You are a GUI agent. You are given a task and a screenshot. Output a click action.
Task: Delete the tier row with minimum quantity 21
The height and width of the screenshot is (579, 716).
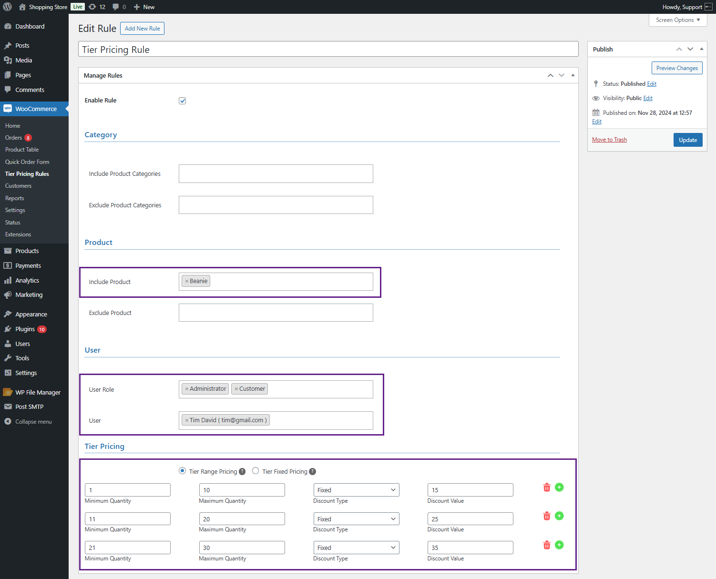click(x=547, y=545)
